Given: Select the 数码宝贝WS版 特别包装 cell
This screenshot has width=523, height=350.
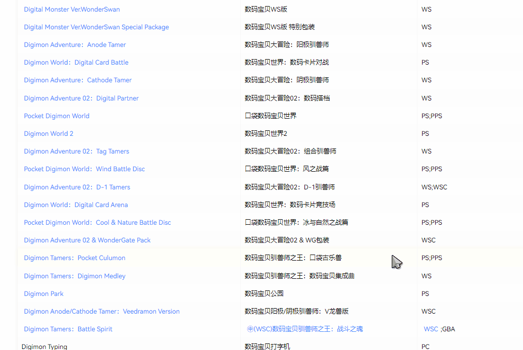Looking at the screenshot, I should 280,27.
